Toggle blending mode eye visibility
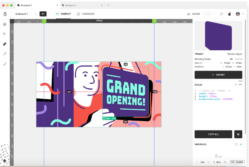Screen dimensions: 249x167 [231, 59]
